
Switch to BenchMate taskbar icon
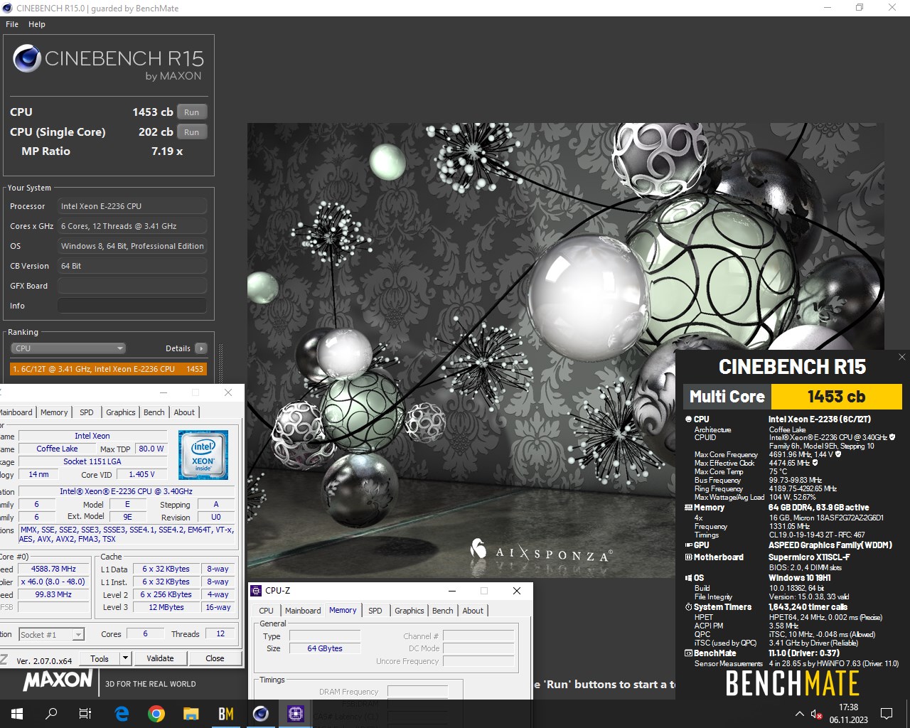(225, 714)
